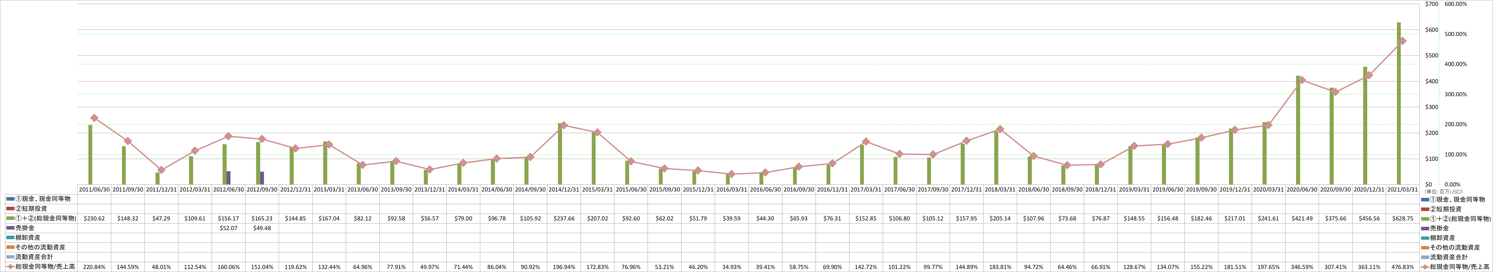Click the 2018/03/31 date column header
This screenshot has height=272, width=1493.
1000,189
